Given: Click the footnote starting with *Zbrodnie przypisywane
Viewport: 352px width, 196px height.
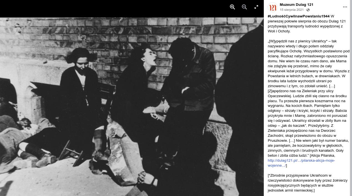Looking at the screenshot, I should click(x=308, y=183).
